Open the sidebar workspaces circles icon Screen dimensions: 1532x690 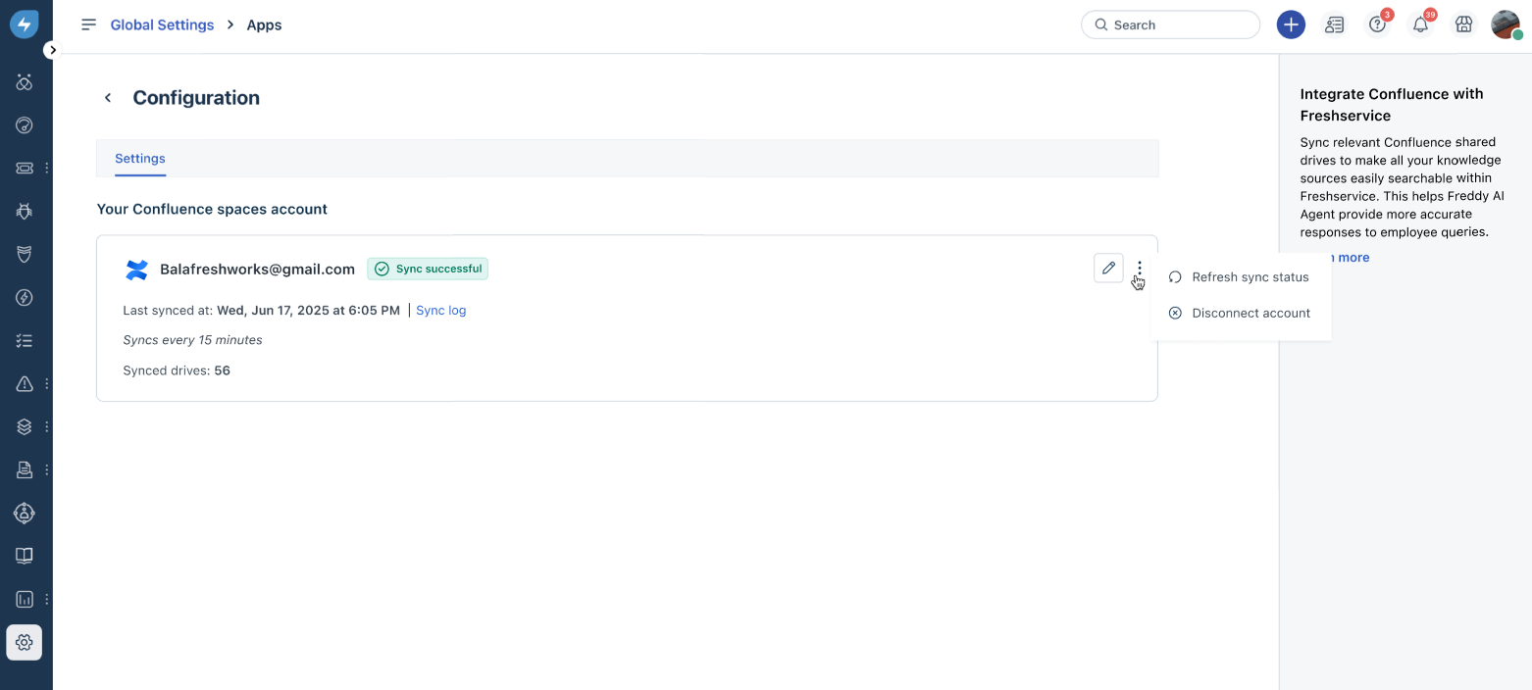click(25, 81)
